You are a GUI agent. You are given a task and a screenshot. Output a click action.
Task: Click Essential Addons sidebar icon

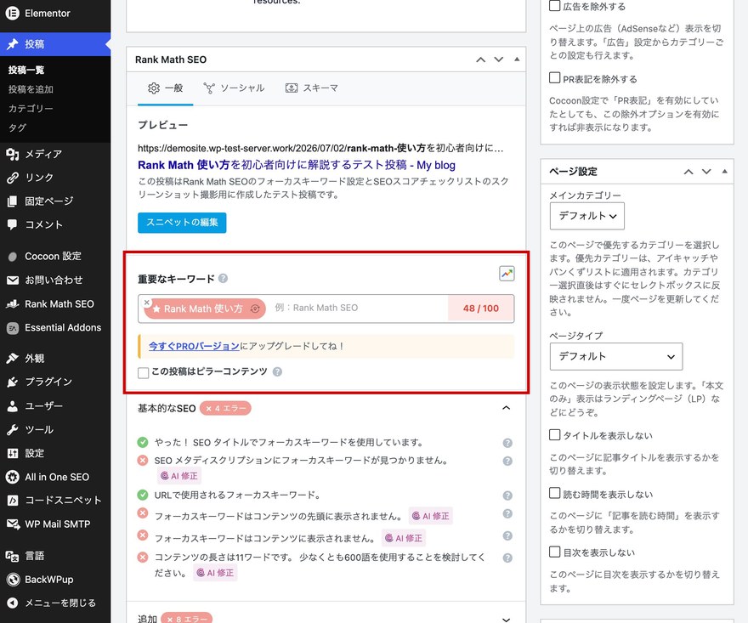(x=13, y=328)
